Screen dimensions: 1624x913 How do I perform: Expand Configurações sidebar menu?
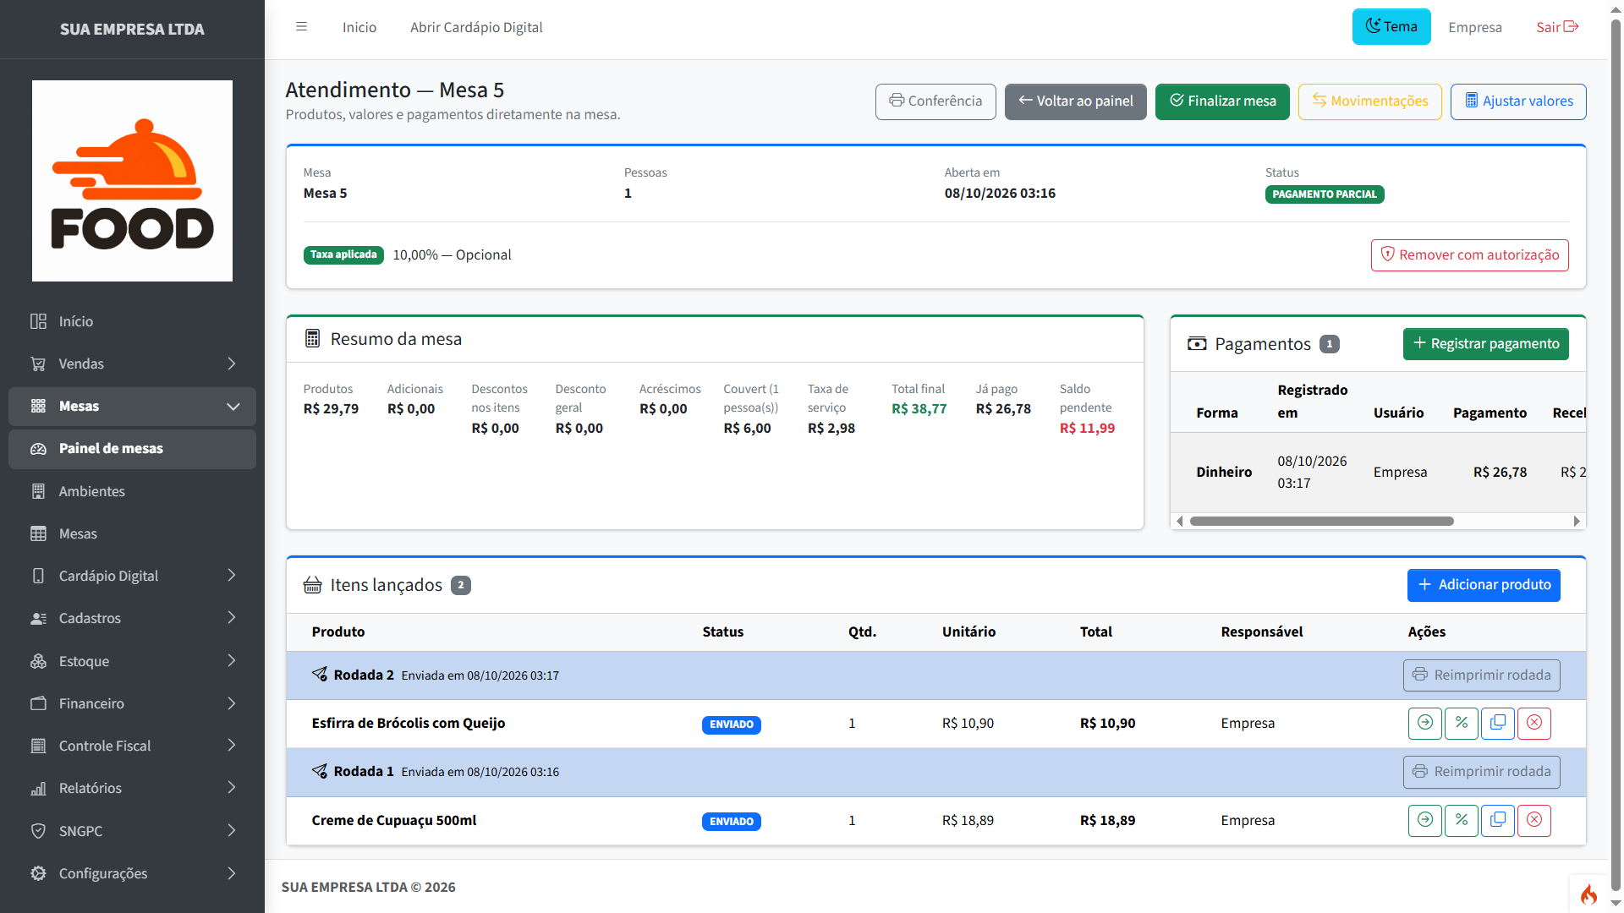(x=132, y=873)
